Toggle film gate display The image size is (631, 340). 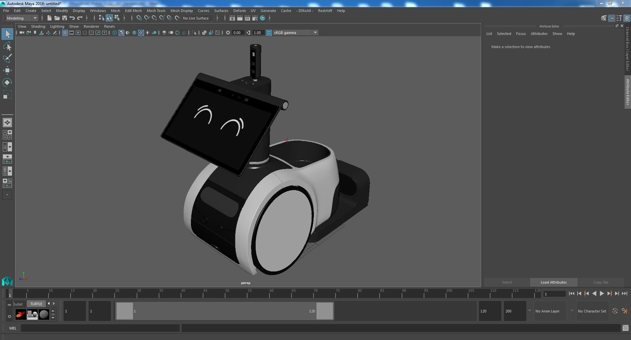click(71, 32)
